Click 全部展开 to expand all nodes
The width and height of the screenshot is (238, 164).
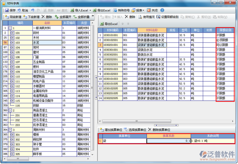click(63, 17)
